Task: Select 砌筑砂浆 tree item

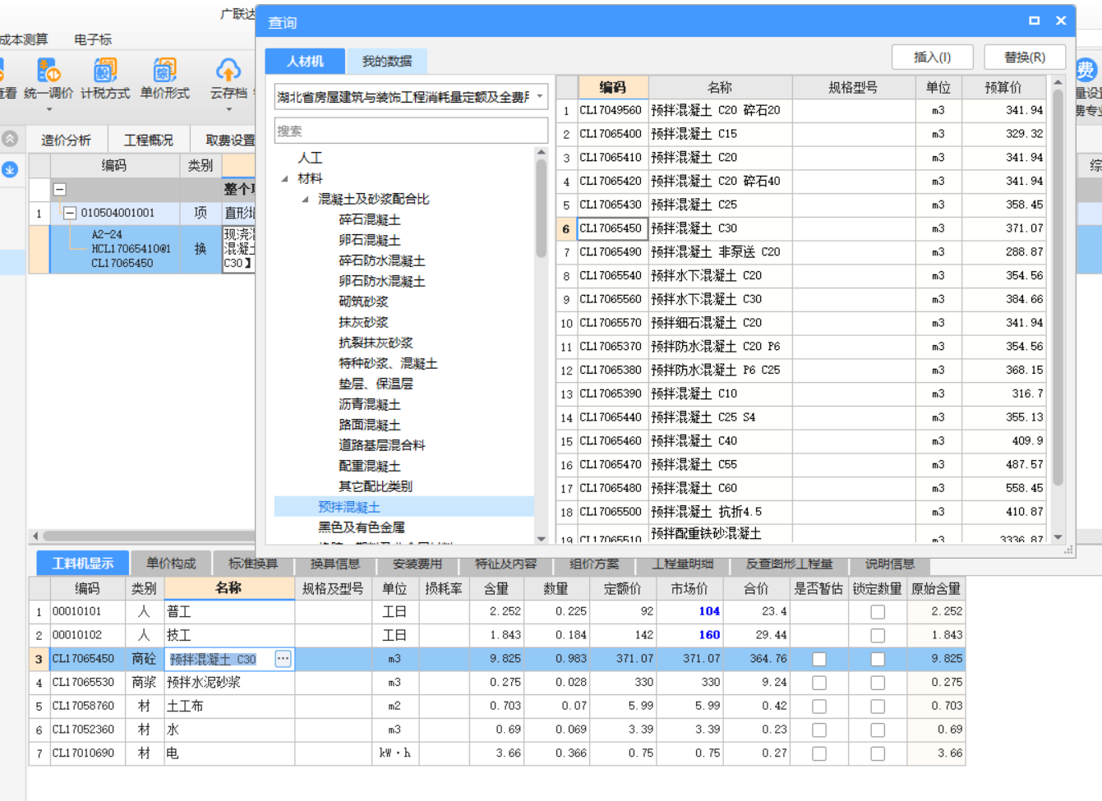Action: tap(363, 302)
